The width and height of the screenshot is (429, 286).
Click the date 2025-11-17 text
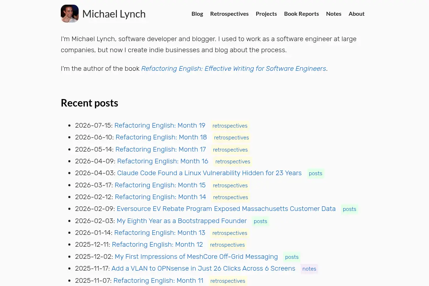[x=92, y=268]
